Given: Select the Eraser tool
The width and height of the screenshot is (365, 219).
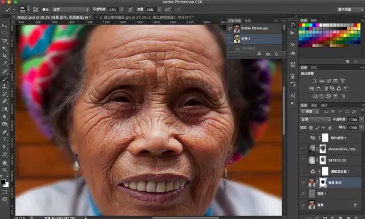Looking at the screenshot, I should [5, 101].
